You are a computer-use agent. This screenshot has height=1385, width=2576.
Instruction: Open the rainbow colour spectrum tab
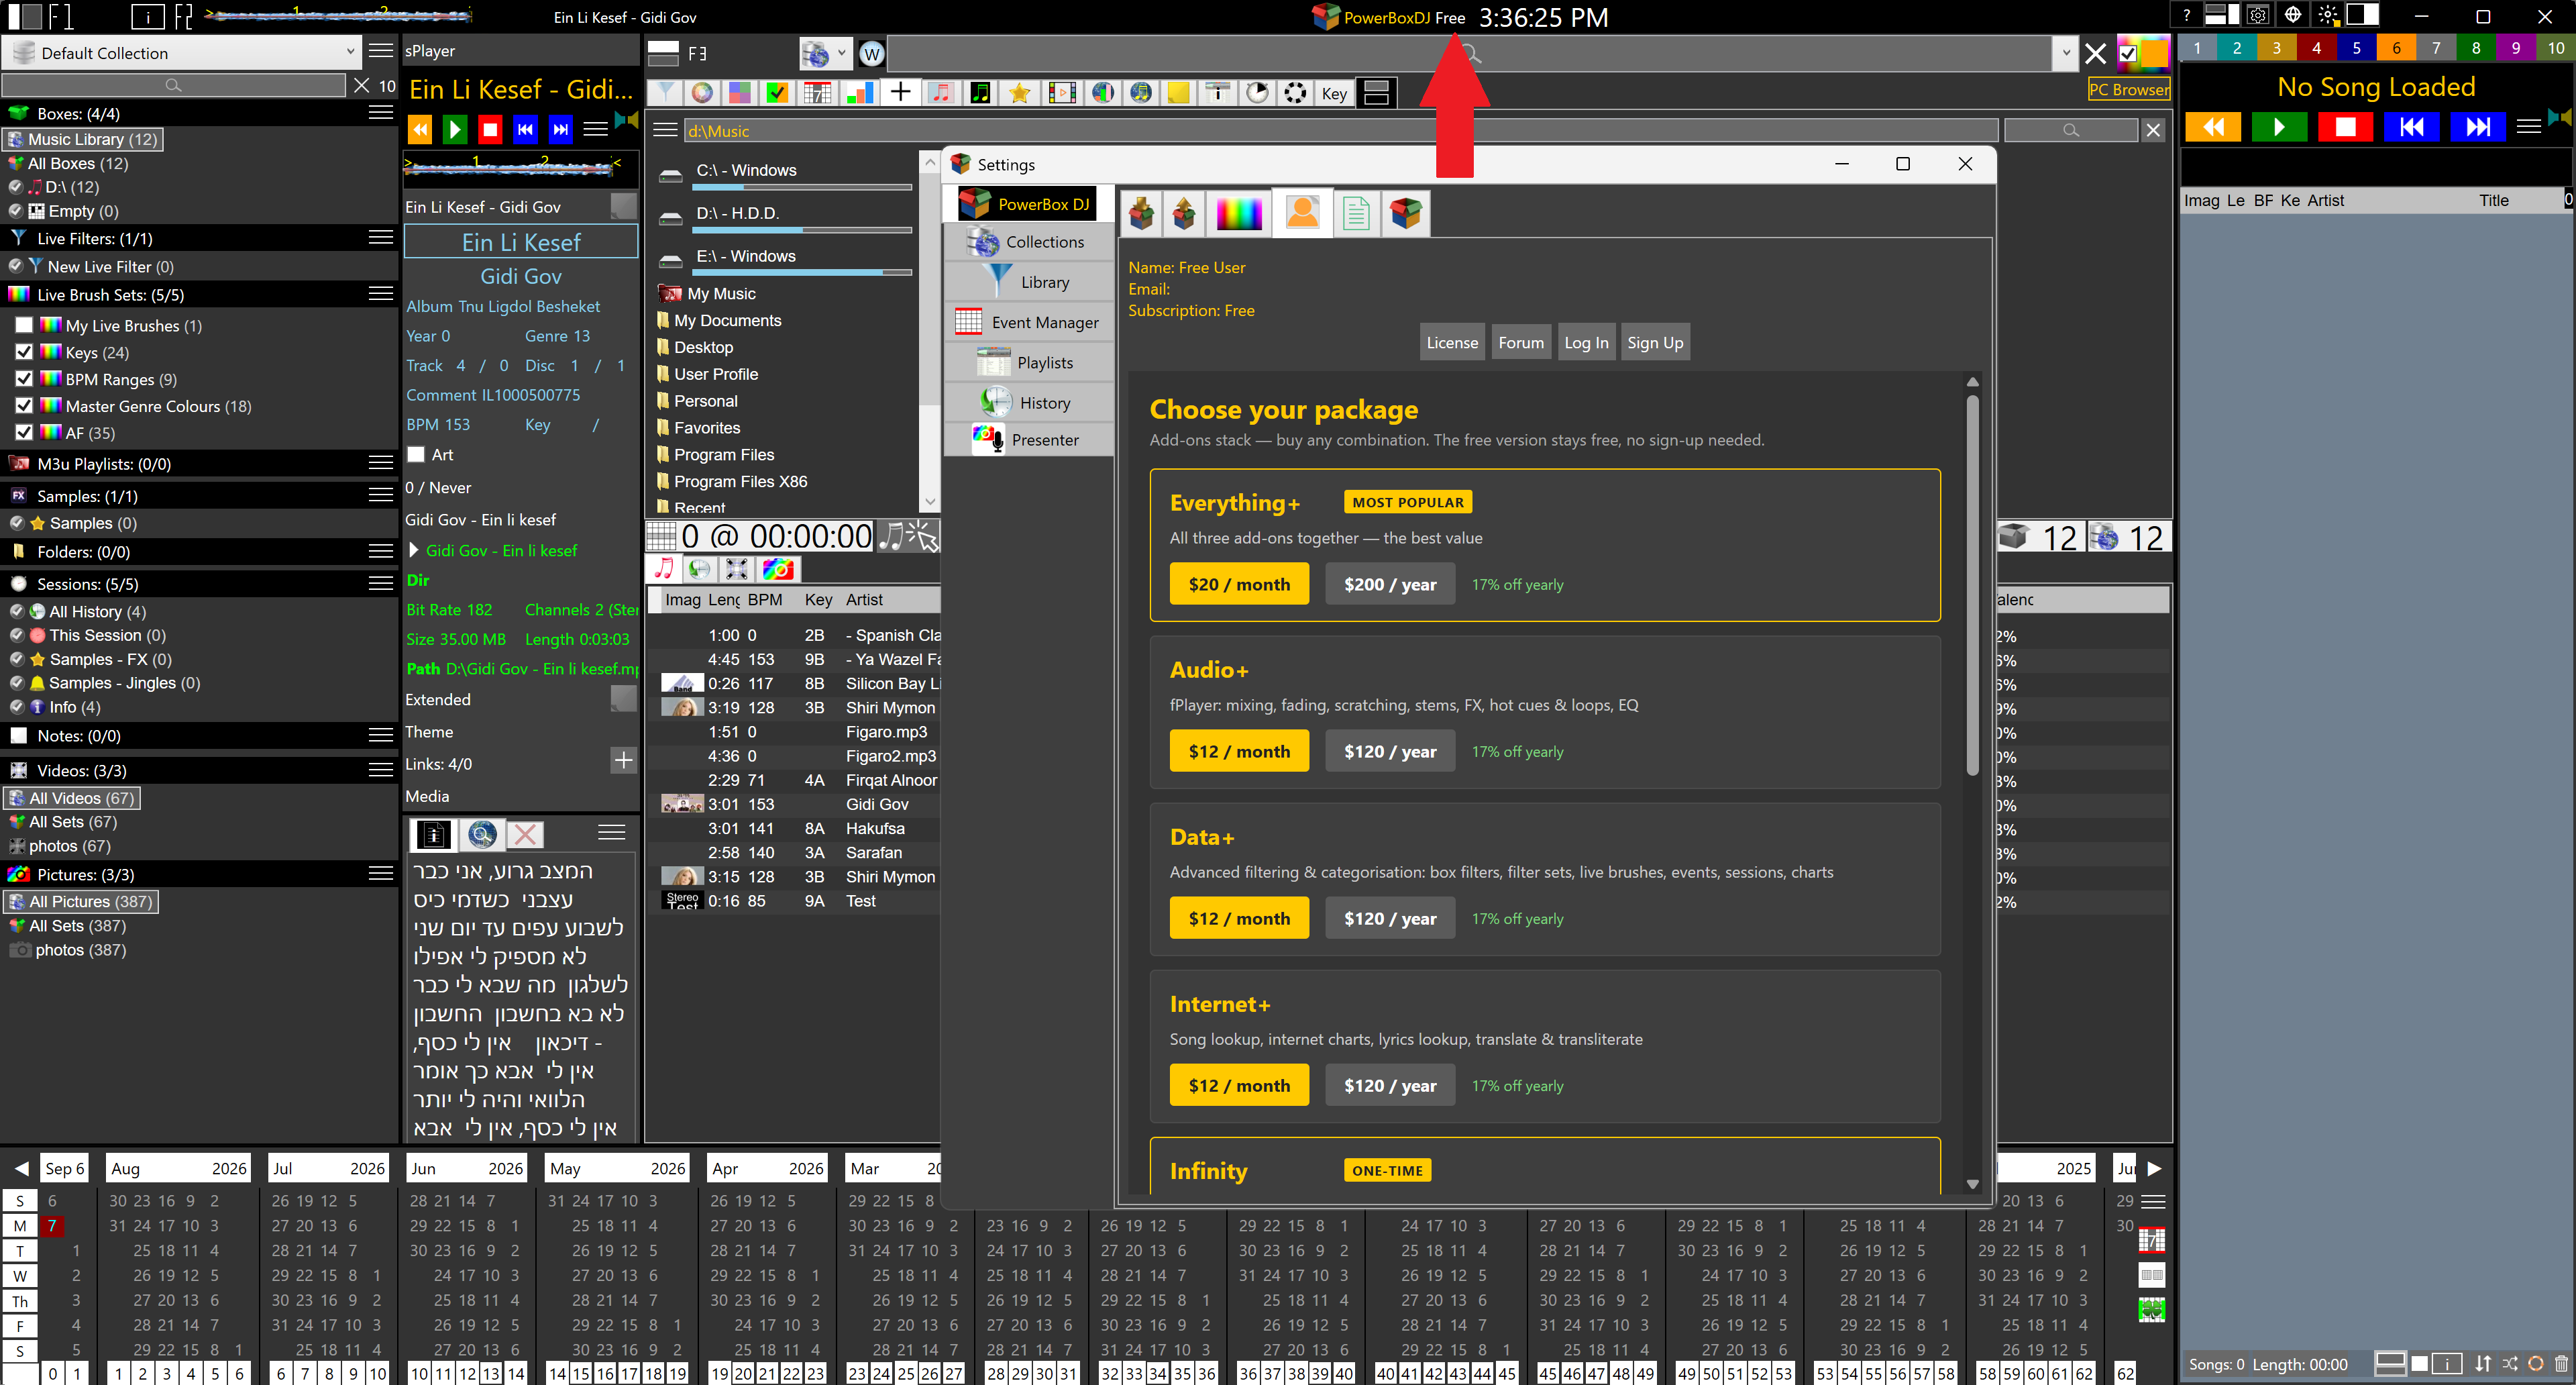pyautogui.click(x=1239, y=213)
